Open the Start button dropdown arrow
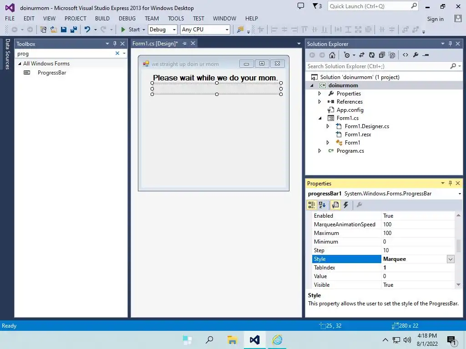This screenshot has height=349, width=466. 143,30
